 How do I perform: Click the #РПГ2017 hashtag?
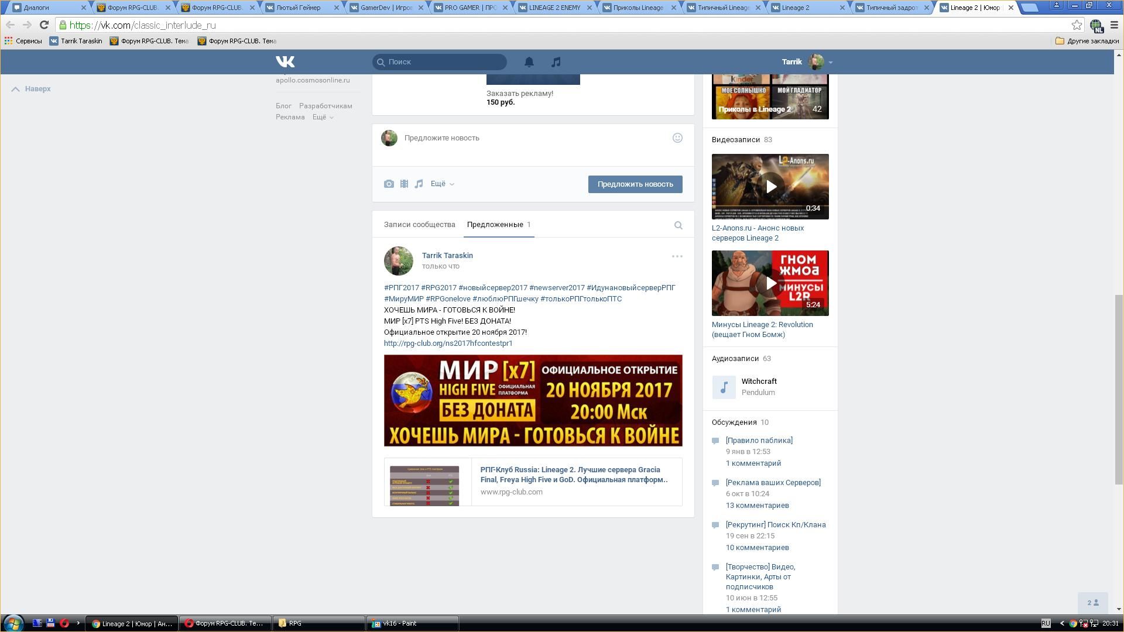(402, 288)
